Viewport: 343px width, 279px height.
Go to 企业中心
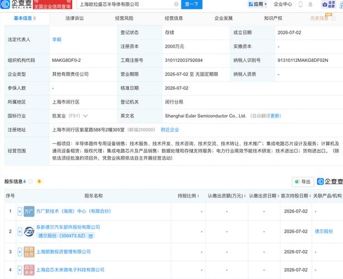(x=283, y=4)
